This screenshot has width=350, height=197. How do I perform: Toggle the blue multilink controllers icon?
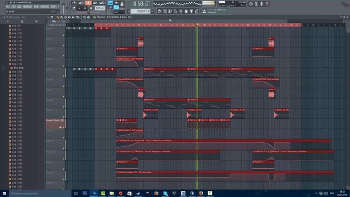(116, 7)
